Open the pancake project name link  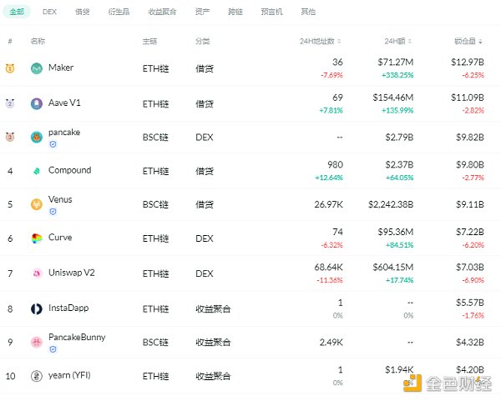[x=64, y=132]
